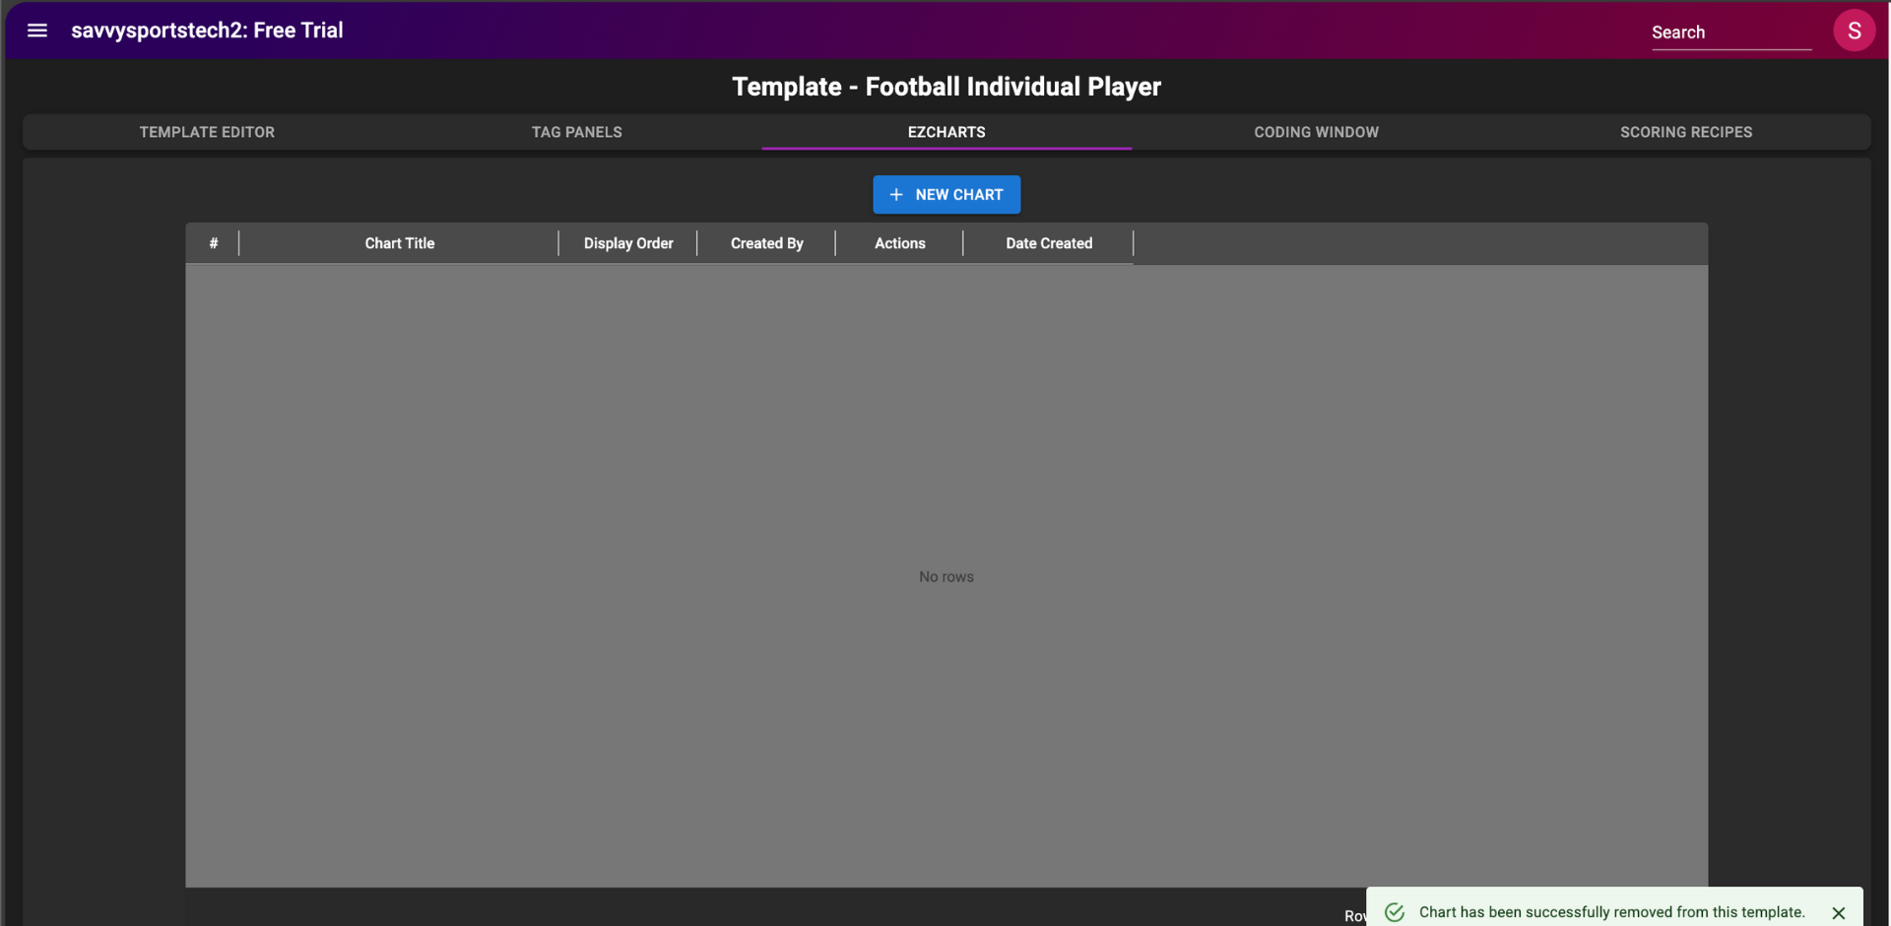Sort by Created By column

pos(766,243)
